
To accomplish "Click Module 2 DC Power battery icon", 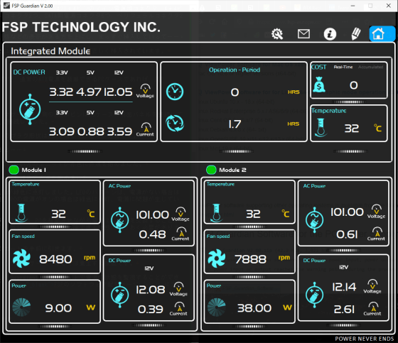I will pos(314,295).
